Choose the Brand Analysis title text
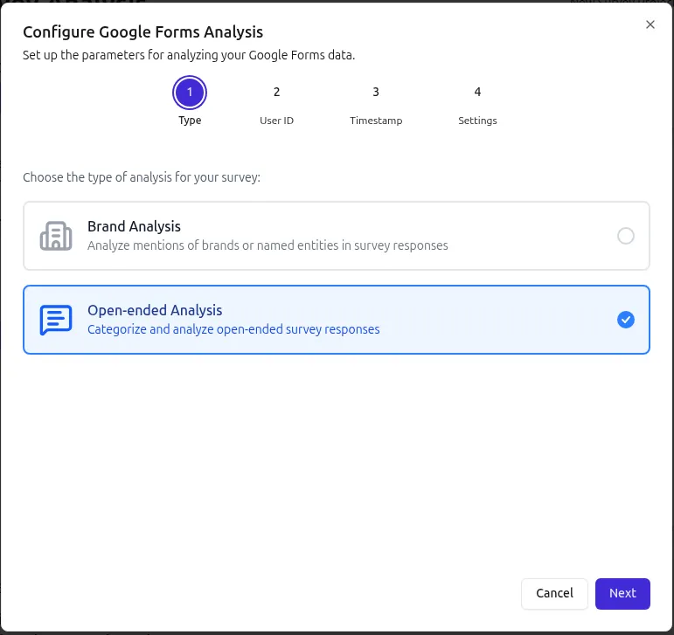 pos(134,226)
